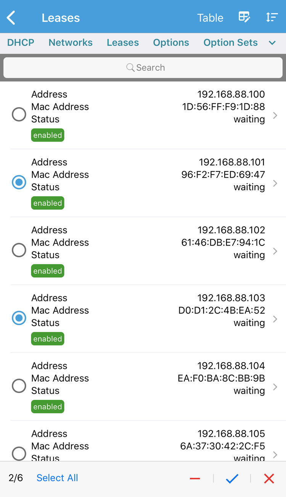The image size is (286, 497).
Task: Open the Table view icon in the navbar
Action: pos(244,17)
